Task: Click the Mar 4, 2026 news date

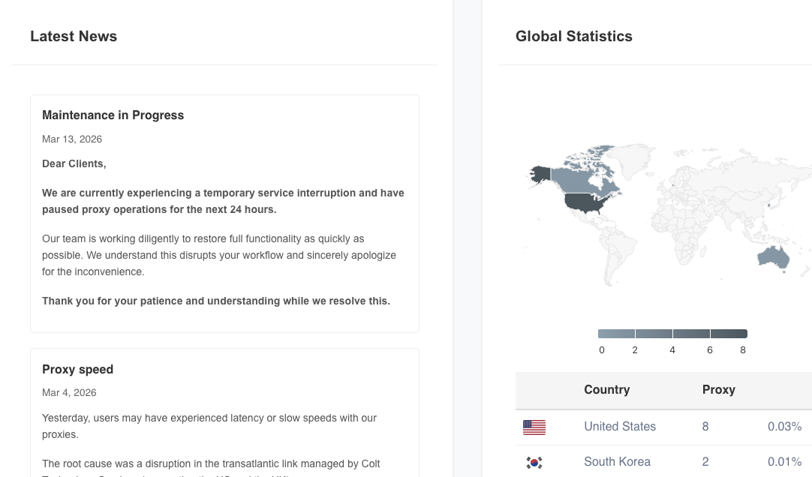Action: click(69, 393)
